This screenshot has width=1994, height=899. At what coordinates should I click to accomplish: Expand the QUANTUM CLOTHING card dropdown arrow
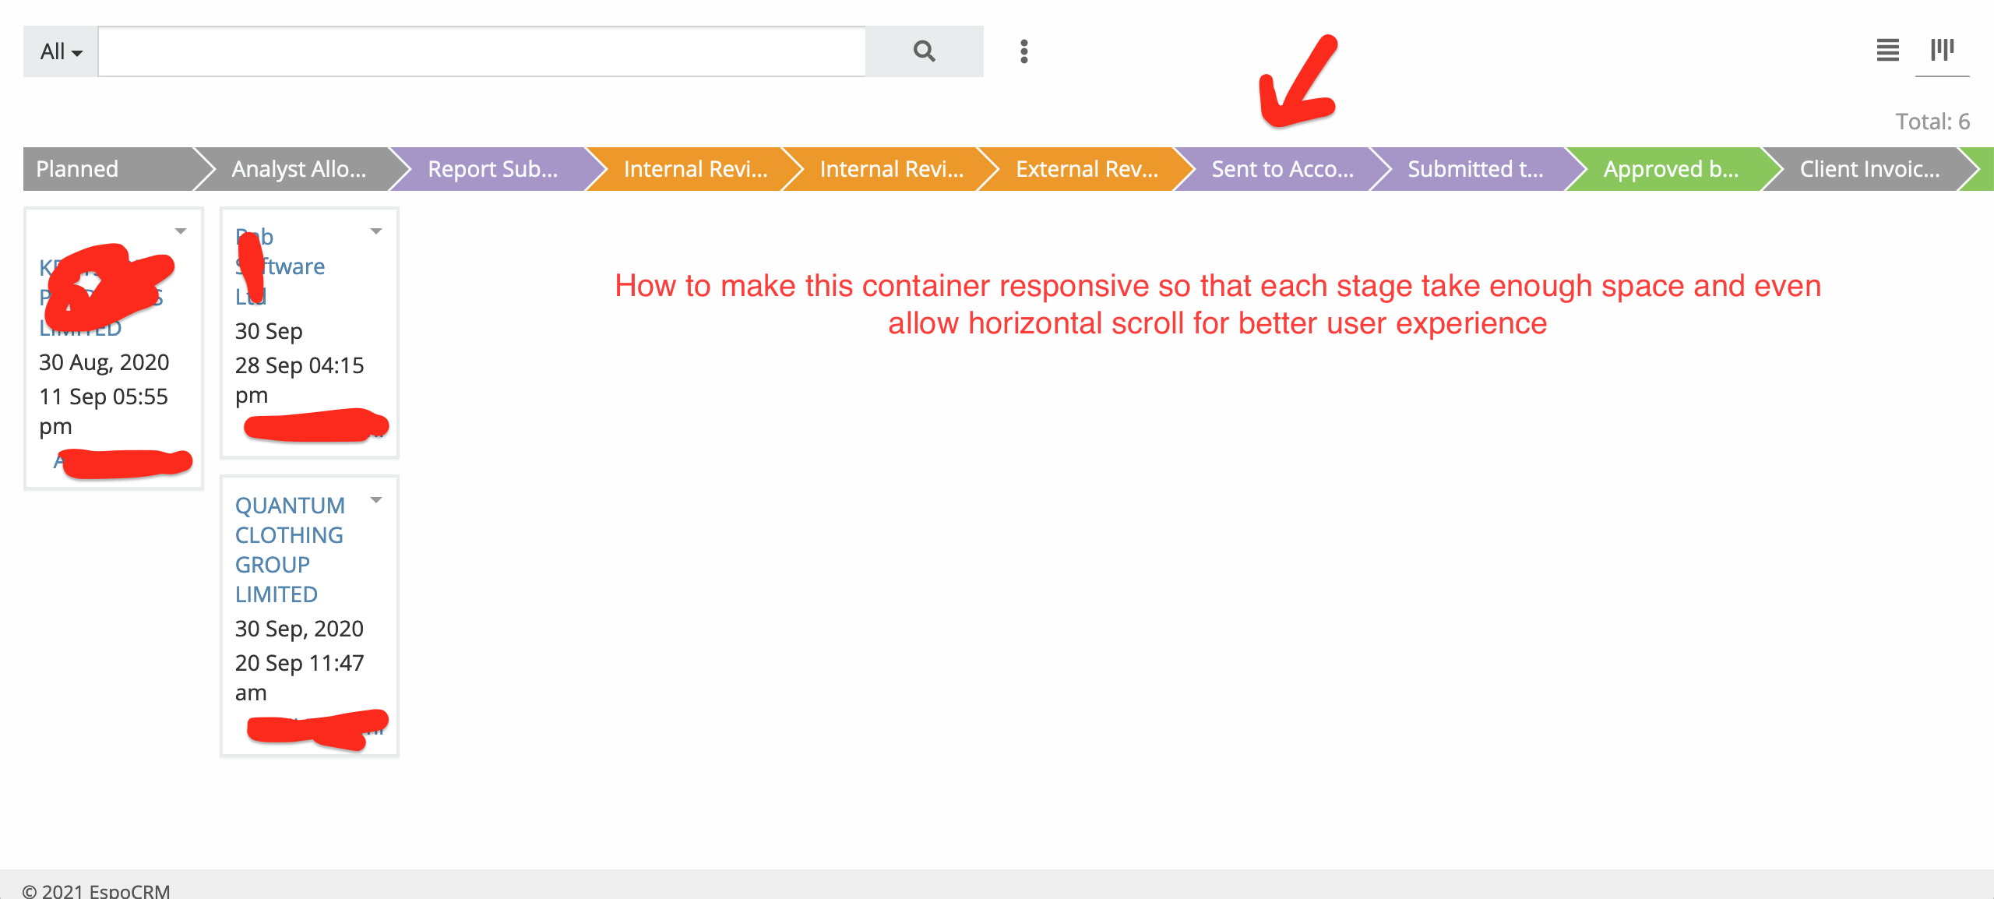[376, 500]
